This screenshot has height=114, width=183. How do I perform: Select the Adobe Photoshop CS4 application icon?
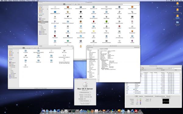click(x=55, y=12)
